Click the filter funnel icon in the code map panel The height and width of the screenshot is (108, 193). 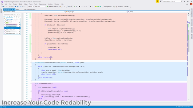coord(20,14)
